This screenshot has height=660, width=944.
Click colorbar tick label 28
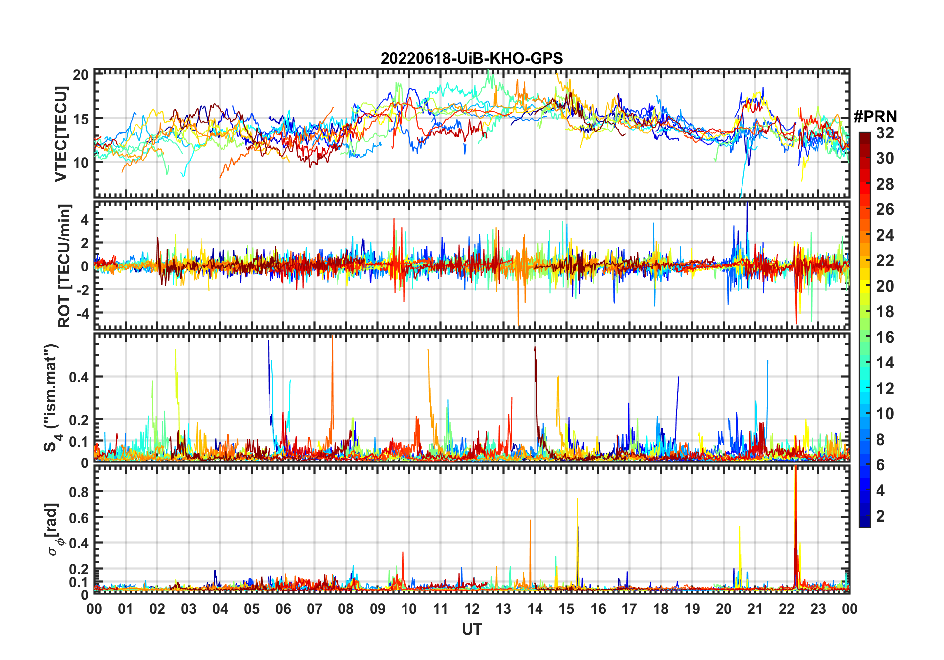885,184
